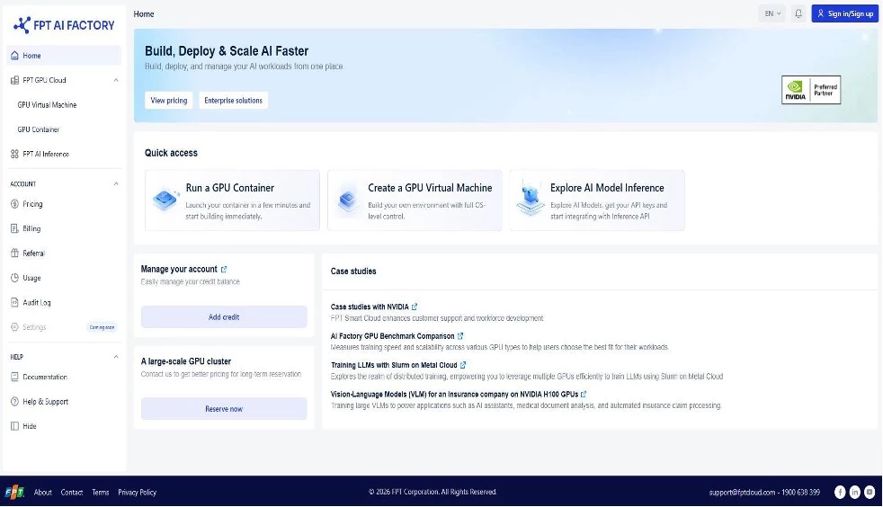
Task: Click the Billing invoice icon
Action: pyautogui.click(x=14, y=228)
